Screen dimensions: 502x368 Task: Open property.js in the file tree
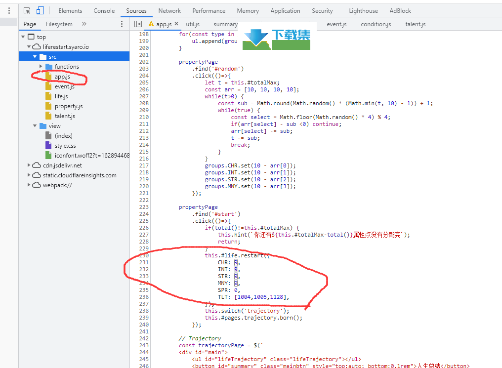69,106
